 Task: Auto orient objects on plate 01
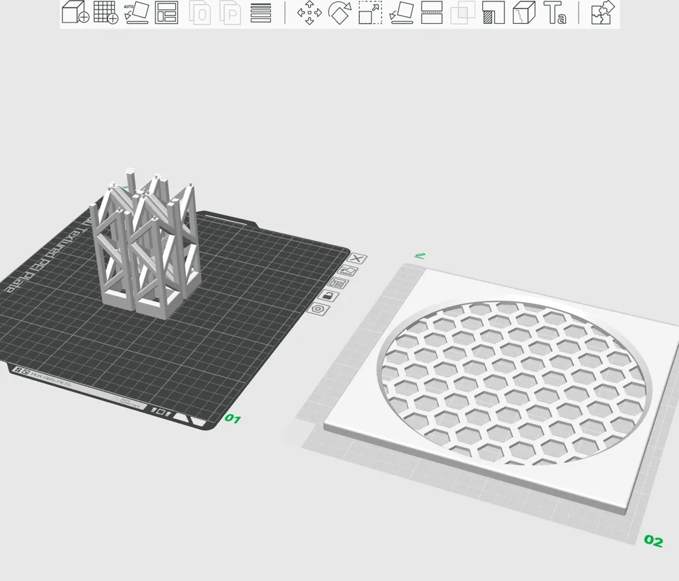[x=348, y=270]
